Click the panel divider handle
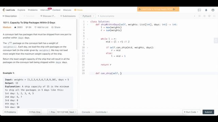 [78, 57]
